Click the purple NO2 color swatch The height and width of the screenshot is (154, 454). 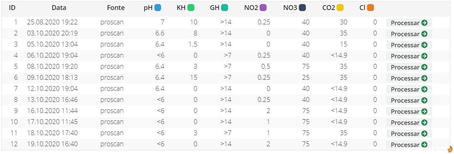pyautogui.click(x=263, y=7)
